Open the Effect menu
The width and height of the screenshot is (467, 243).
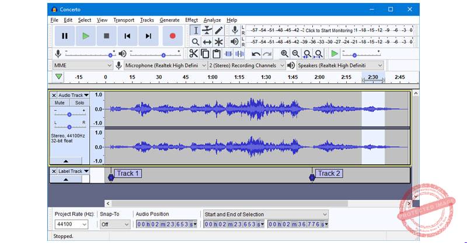[x=191, y=20]
